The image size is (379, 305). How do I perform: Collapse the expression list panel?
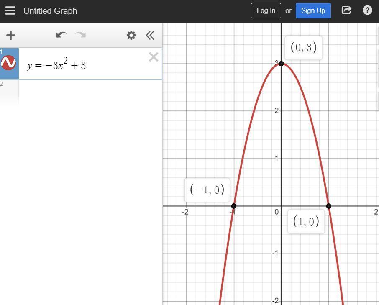coord(150,35)
